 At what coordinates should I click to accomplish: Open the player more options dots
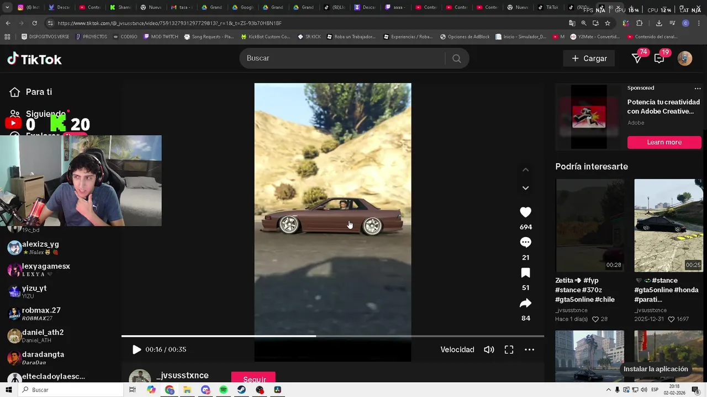point(529,350)
